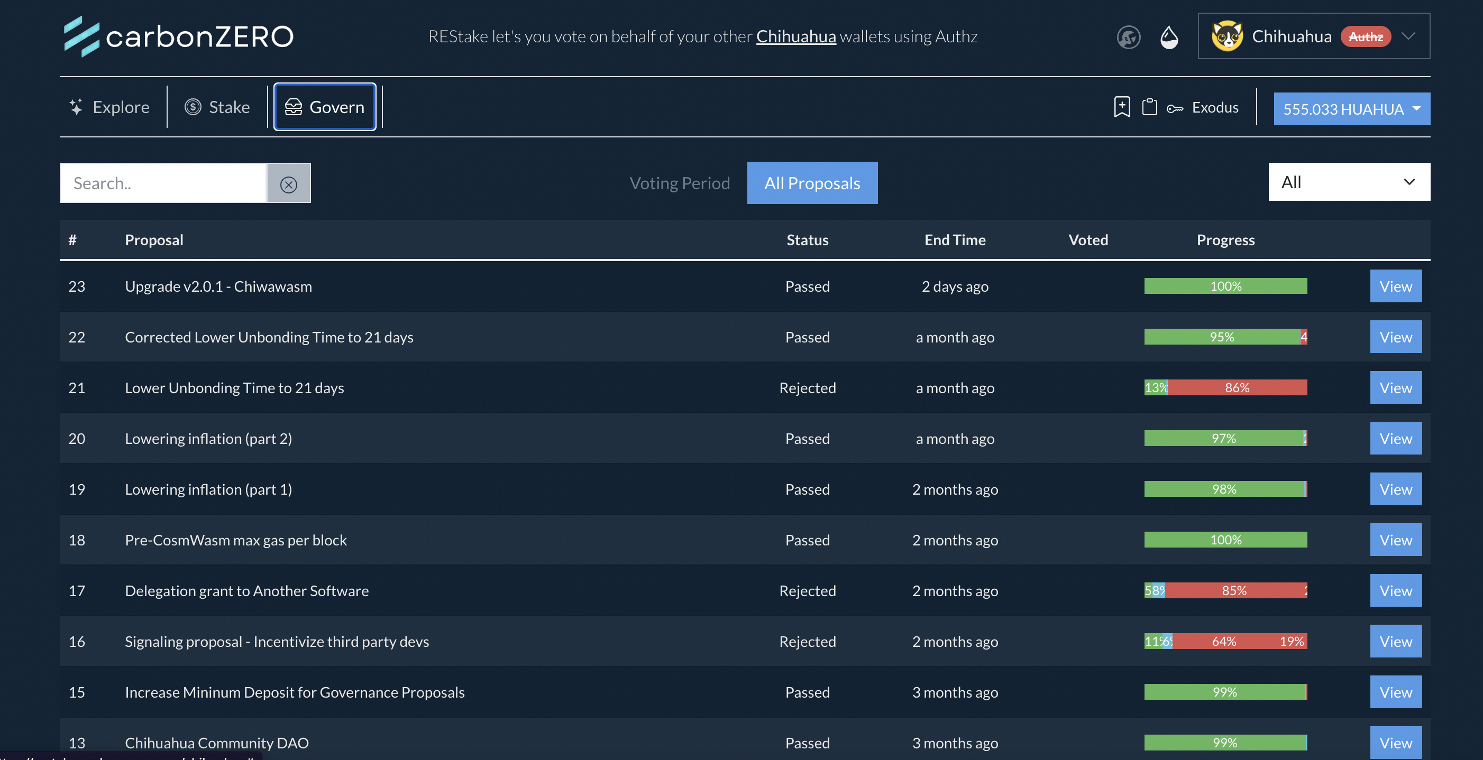Clear the search with the X icon
The image size is (1483, 760).
(x=288, y=183)
